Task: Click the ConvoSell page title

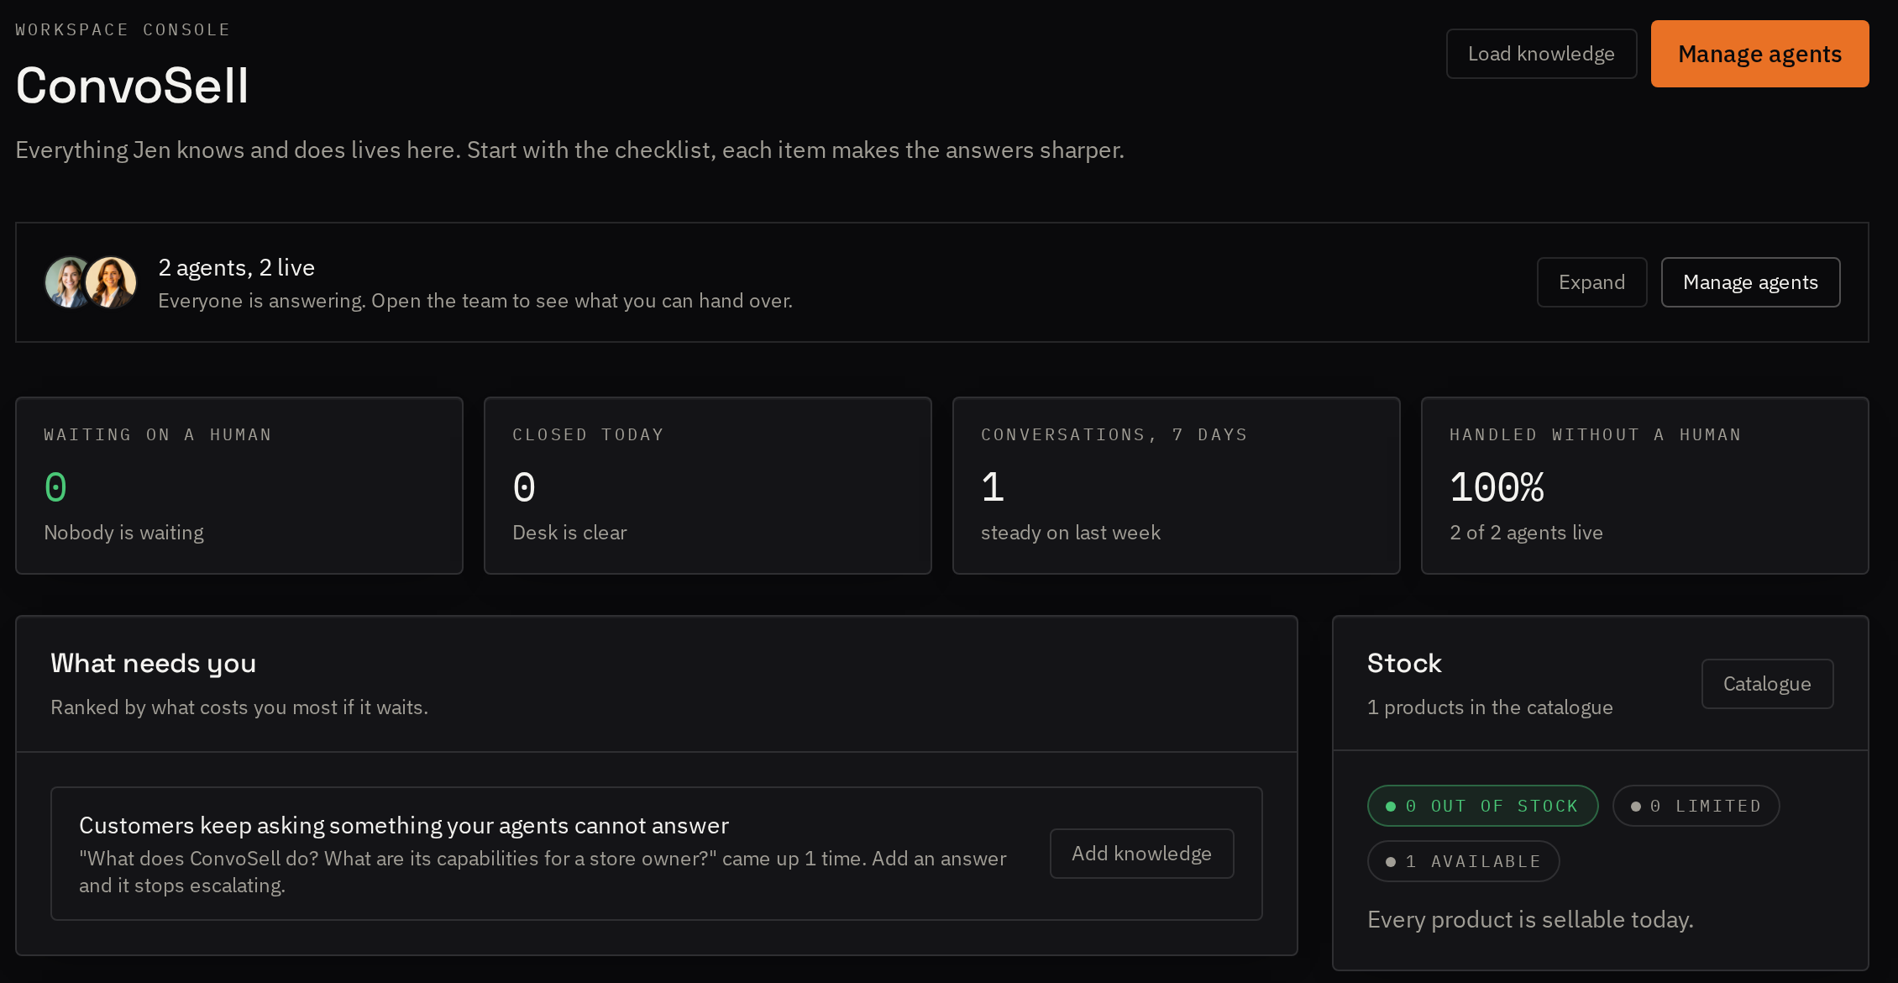Action: [133, 85]
